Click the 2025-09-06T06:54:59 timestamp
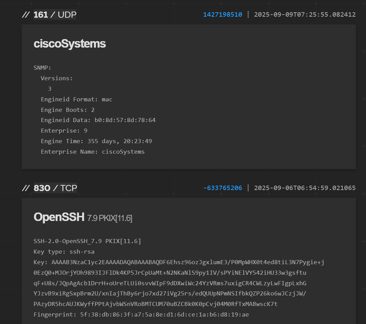 (x=305, y=188)
